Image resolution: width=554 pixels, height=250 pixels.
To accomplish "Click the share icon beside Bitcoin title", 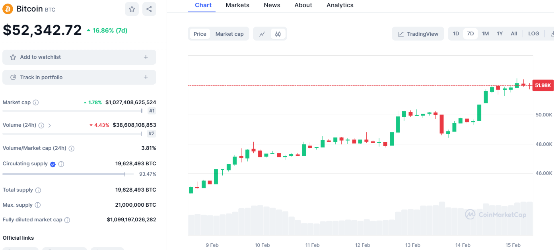I will [149, 9].
